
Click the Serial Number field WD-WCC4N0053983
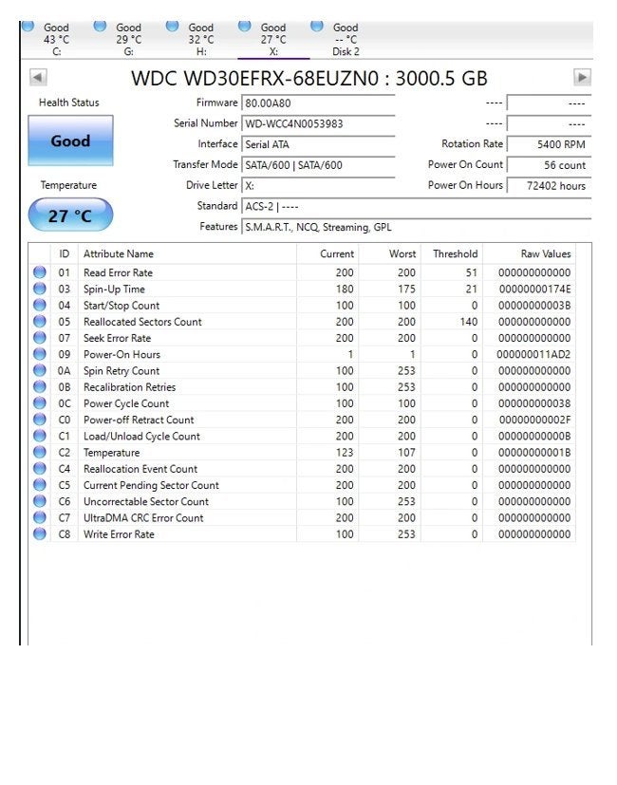pos(318,123)
